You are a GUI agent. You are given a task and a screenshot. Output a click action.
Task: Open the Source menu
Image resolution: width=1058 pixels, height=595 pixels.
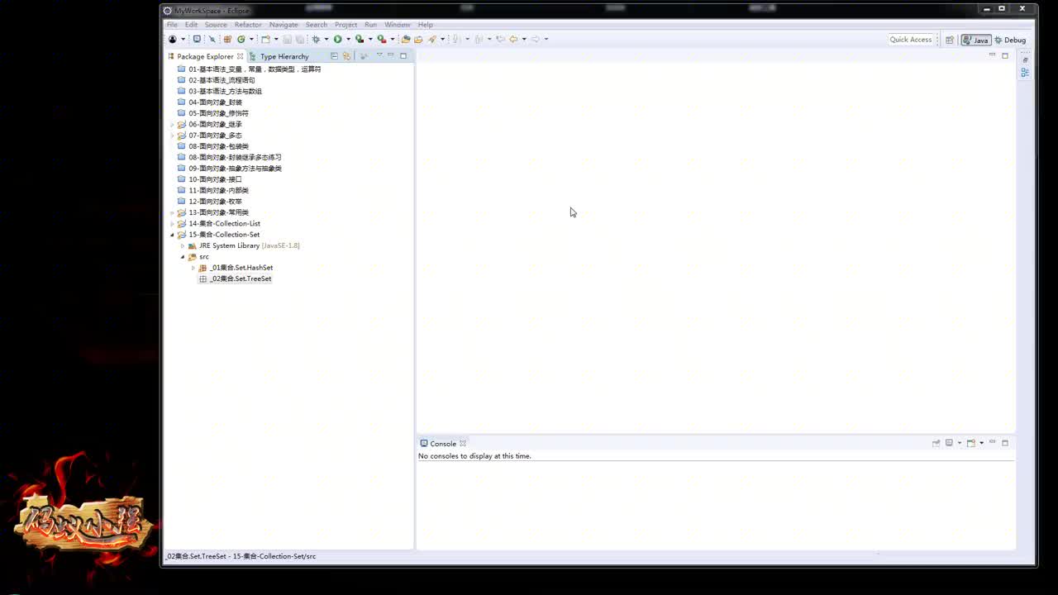[216, 25]
